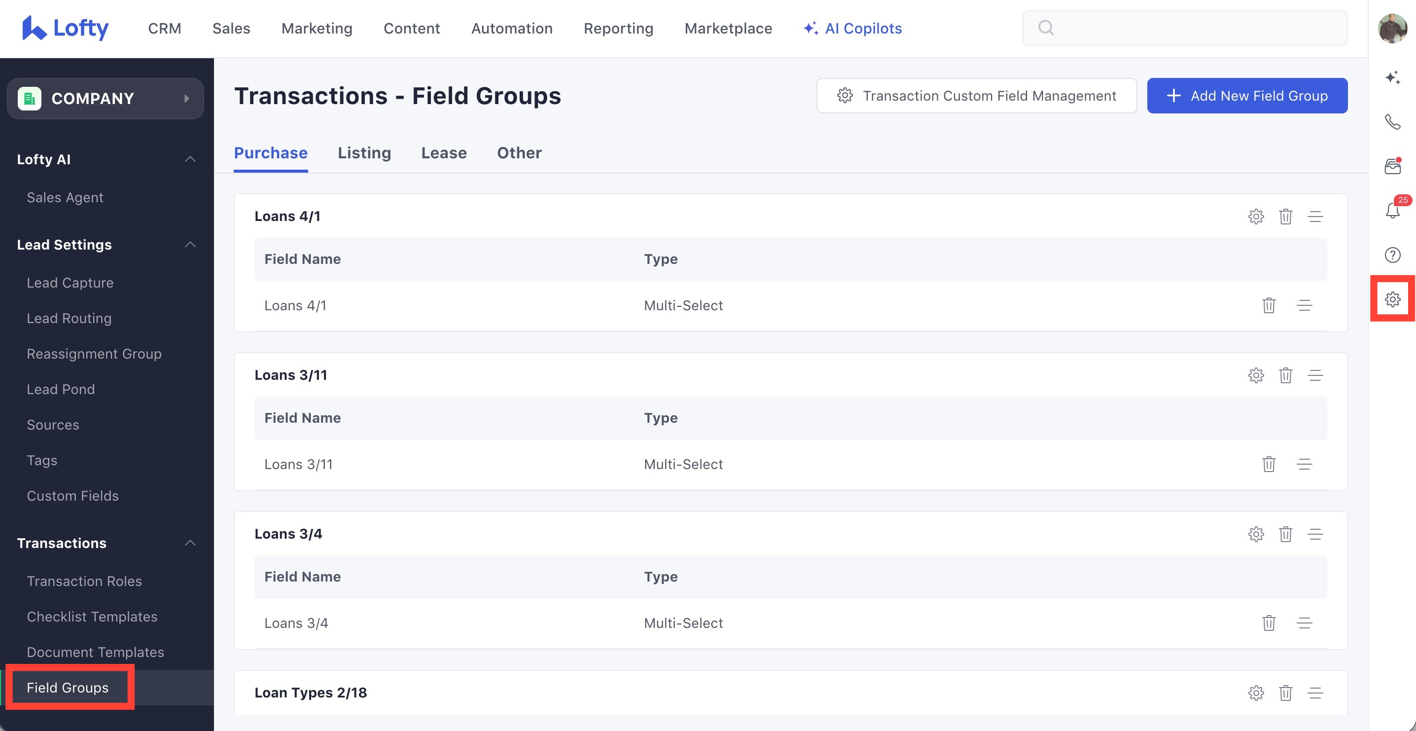The image size is (1416, 731).
Task: Open notifications bell with 25 badge
Action: (1392, 210)
